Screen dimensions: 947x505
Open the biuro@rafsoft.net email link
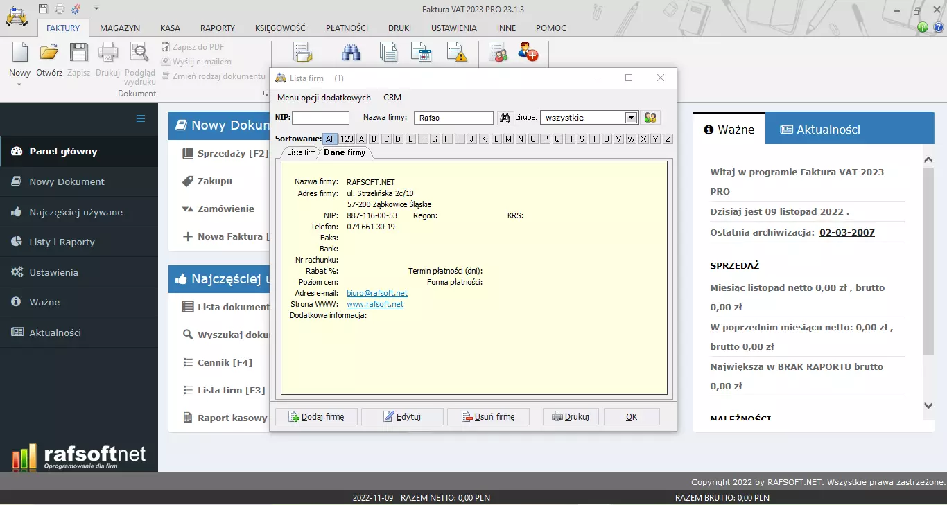pyautogui.click(x=377, y=293)
